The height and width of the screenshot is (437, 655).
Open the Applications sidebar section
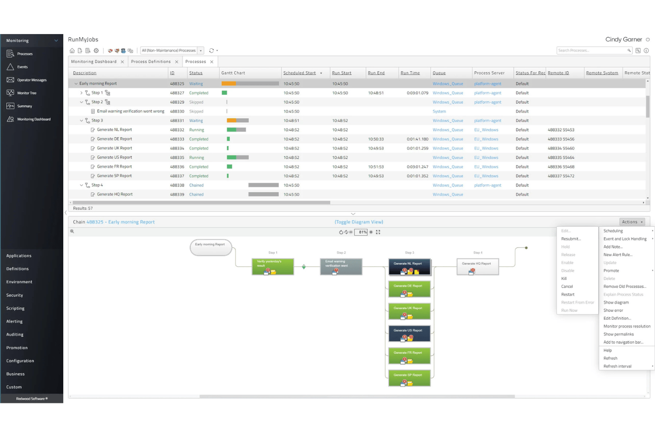(x=19, y=256)
